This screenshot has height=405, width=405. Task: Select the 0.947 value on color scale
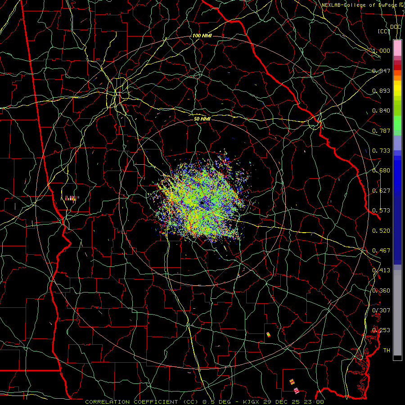381,71
